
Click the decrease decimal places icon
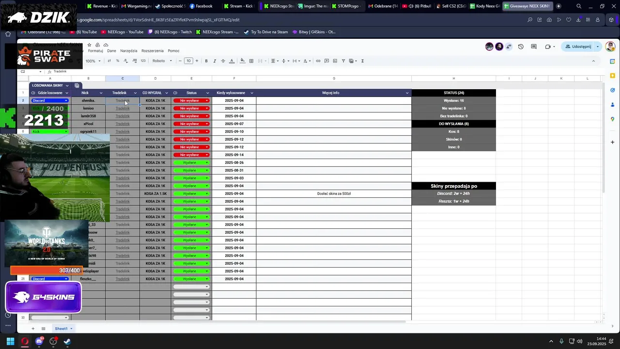(126, 61)
